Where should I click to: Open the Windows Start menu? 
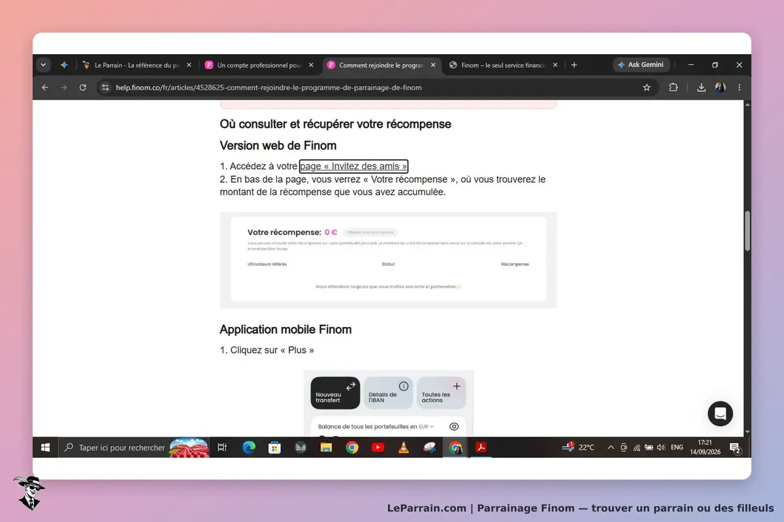tap(46, 448)
